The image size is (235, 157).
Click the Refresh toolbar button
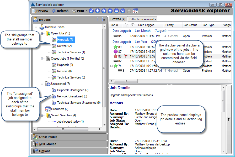[60, 11]
